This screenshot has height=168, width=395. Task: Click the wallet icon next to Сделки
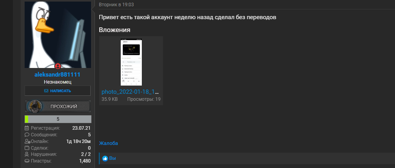tap(27, 148)
